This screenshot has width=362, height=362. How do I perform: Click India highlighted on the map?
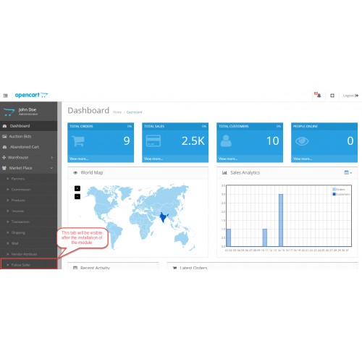[164, 217]
